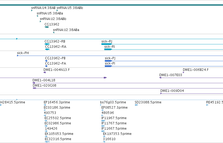Select the snRNA:U5:38ABa gene feature
The image size is (223, 143).
[37, 16]
